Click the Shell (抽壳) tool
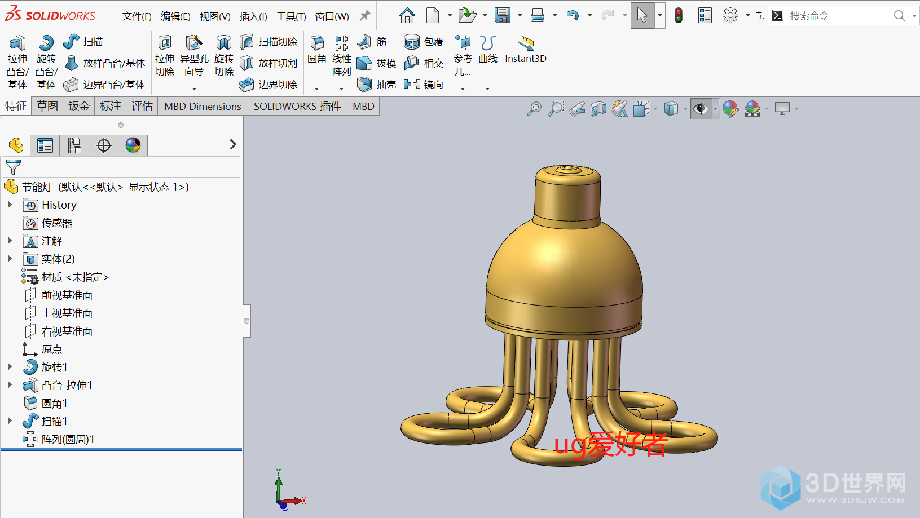Viewport: 920px width, 518px height. [377, 85]
